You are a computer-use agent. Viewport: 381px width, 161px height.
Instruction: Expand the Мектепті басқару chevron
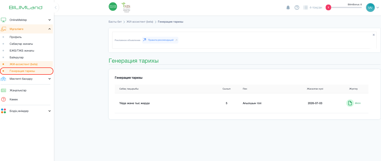(x=50, y=79)
